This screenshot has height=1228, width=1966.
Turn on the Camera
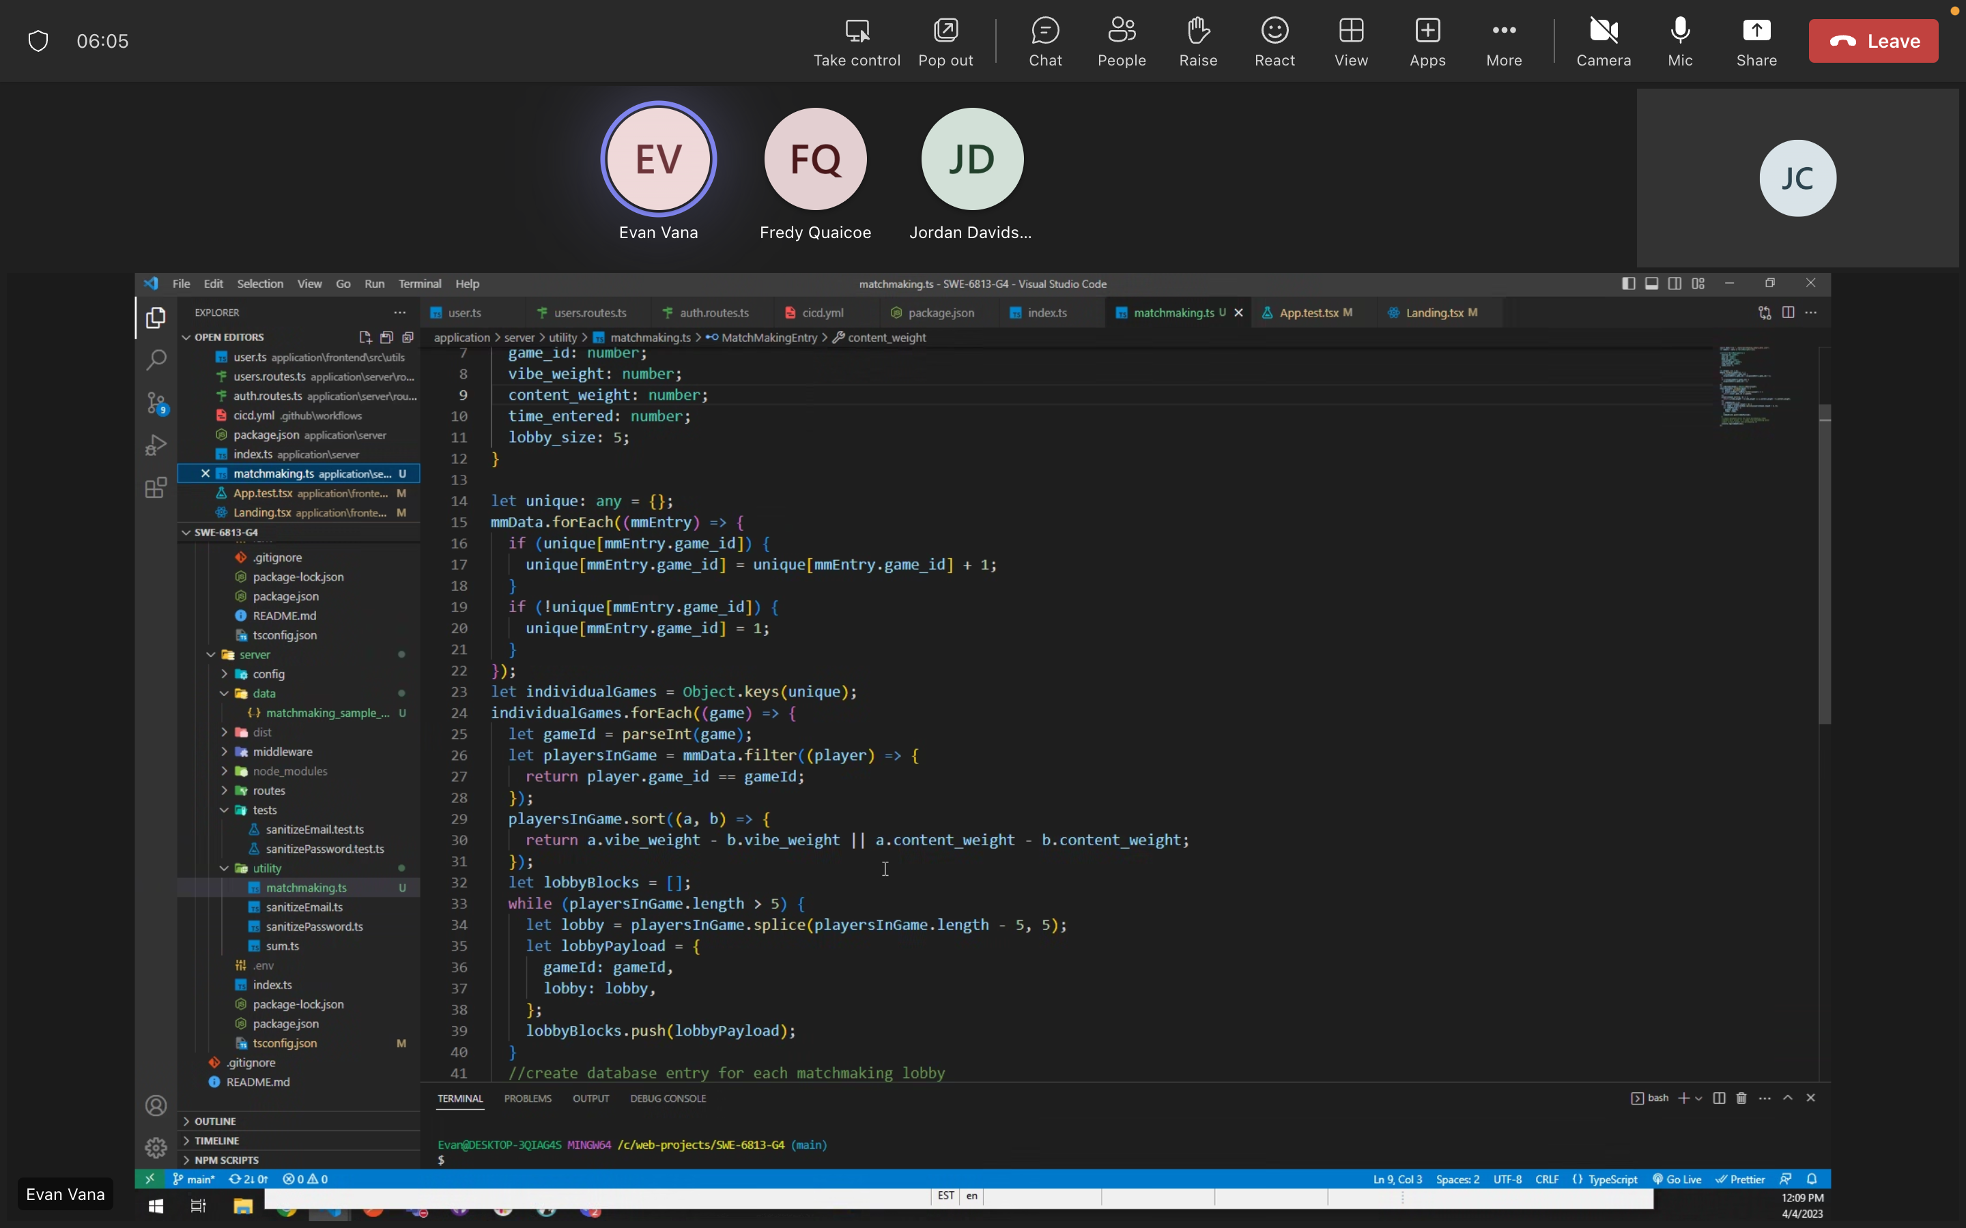click(x=1603, y=42)
